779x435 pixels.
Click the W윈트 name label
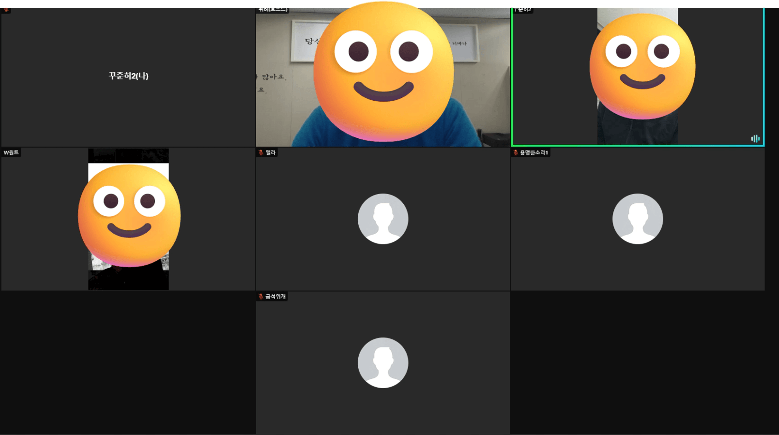pyautogui.click(x=11, y=153)
